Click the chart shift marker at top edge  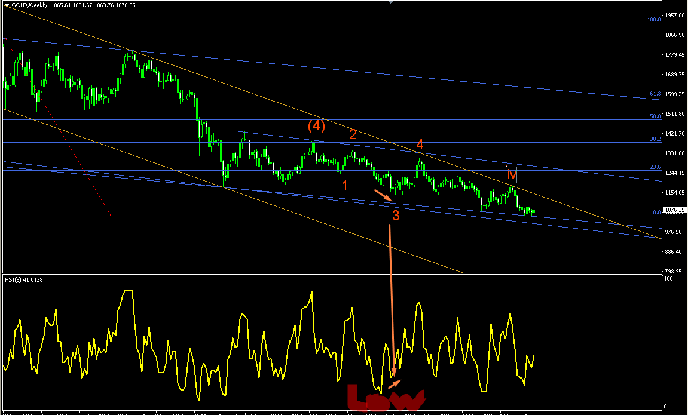[390, 2]
